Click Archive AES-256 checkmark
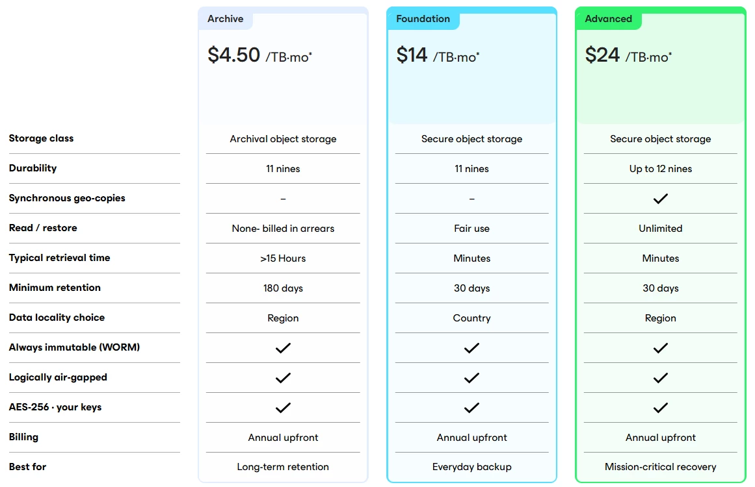755x487 pixels. click(283, 408)
